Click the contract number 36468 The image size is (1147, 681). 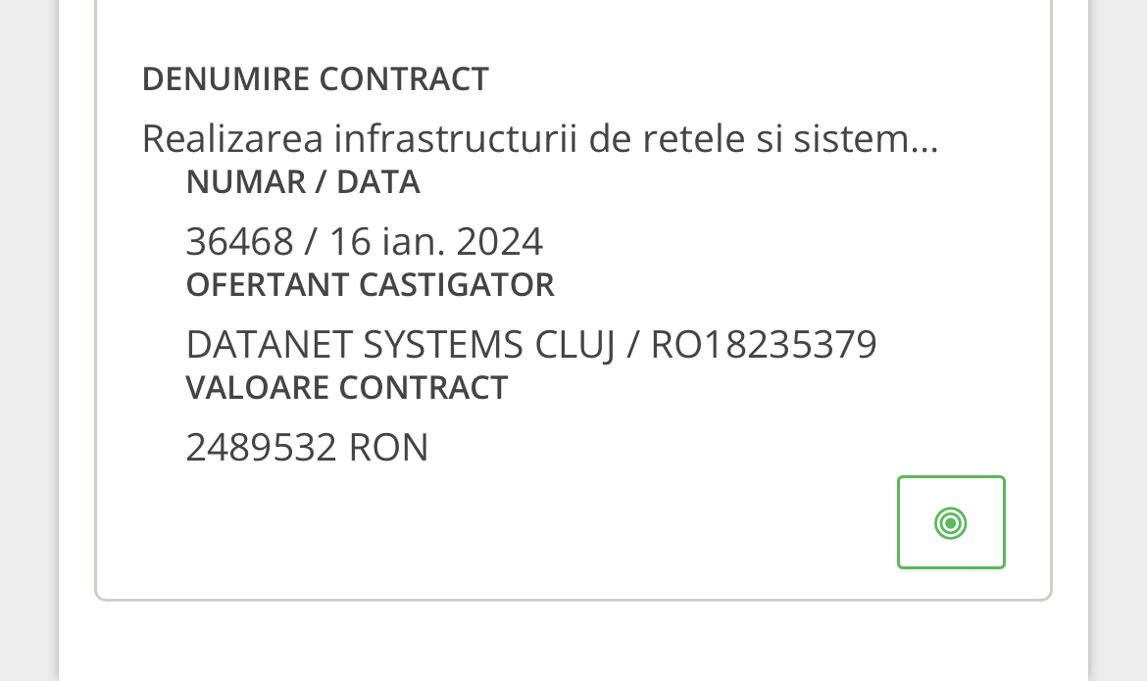(239, 241)
